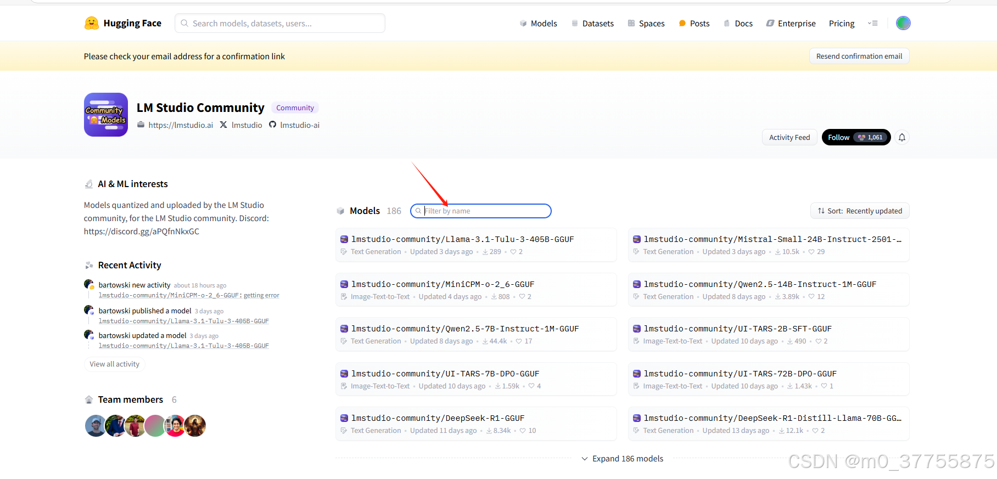997x479 pixels.
Task: Click the heart likes icon on DeepSeek-R1-GGUF
Action: coord(523,431)
